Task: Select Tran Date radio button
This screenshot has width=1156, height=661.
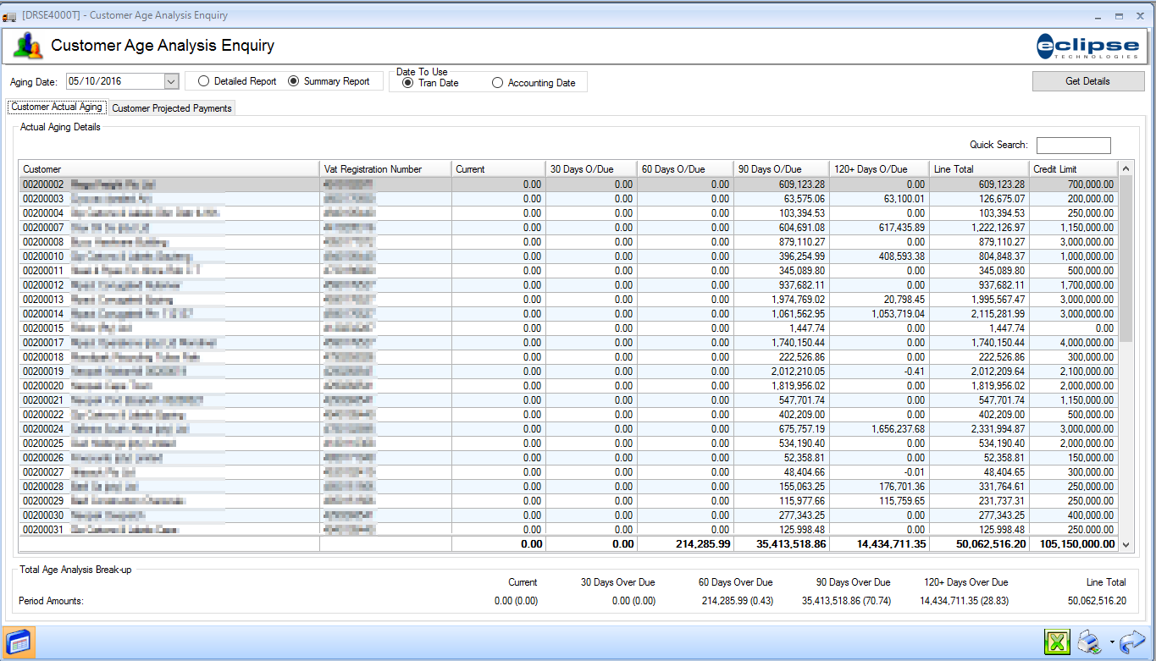Action: 407,83
